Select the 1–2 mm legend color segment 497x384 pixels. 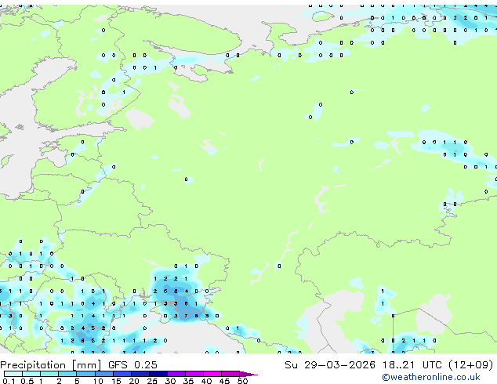[49, 374]
